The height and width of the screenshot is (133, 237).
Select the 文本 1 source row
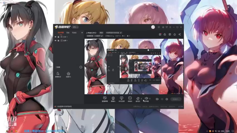coord(69,37)
